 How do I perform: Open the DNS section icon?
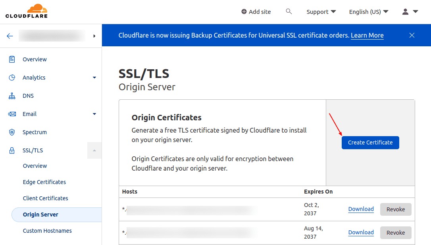pos(12,95)
